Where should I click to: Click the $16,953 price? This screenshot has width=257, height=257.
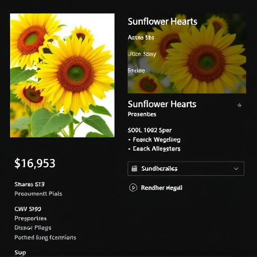point(35,163)
